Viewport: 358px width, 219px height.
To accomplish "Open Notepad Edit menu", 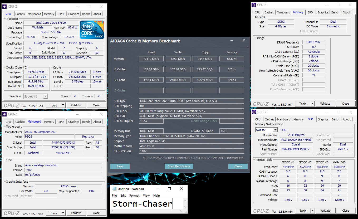I will [123, 196].
